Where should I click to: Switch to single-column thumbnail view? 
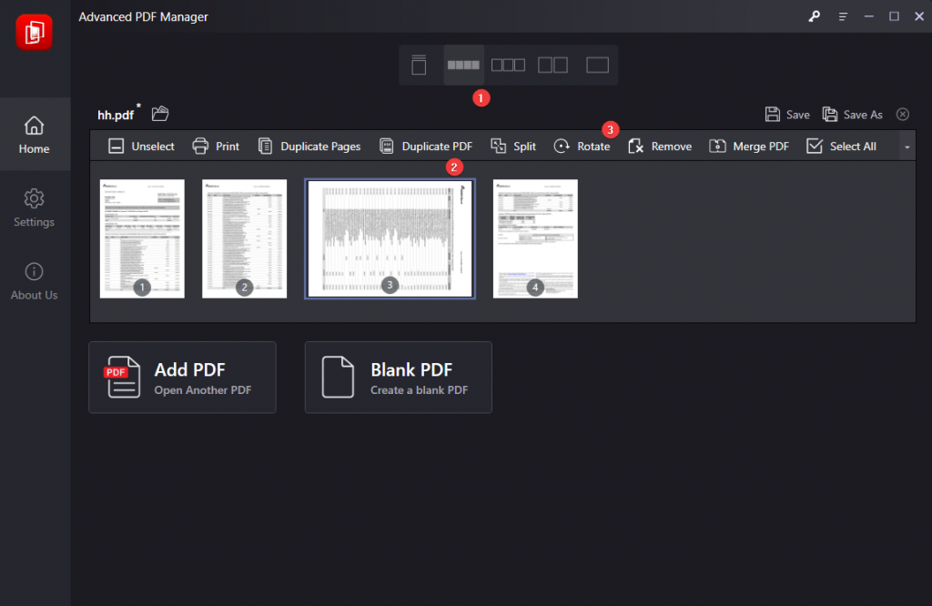tap(419, 64)
